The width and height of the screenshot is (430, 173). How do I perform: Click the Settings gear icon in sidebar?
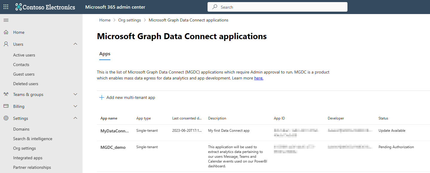(x=6, y=118)
